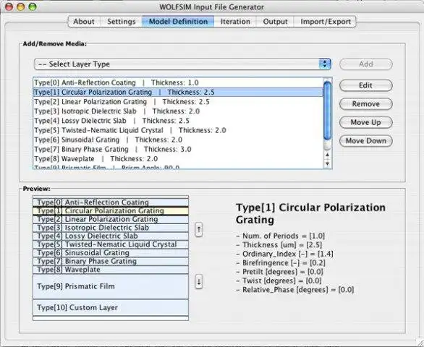The width and height of the screenshot is (424, 347).
Task: Open the Output tab
Action: coord(275,22)
